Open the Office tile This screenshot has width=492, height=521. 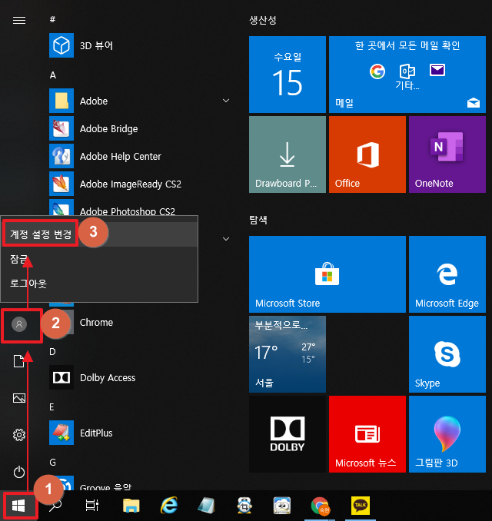coord(367,154)
